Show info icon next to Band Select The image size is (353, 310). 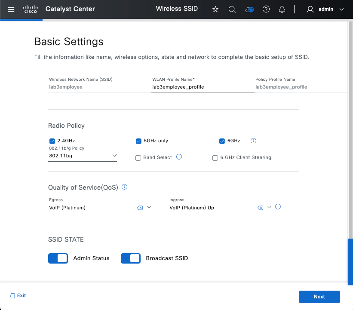point(179,157)
